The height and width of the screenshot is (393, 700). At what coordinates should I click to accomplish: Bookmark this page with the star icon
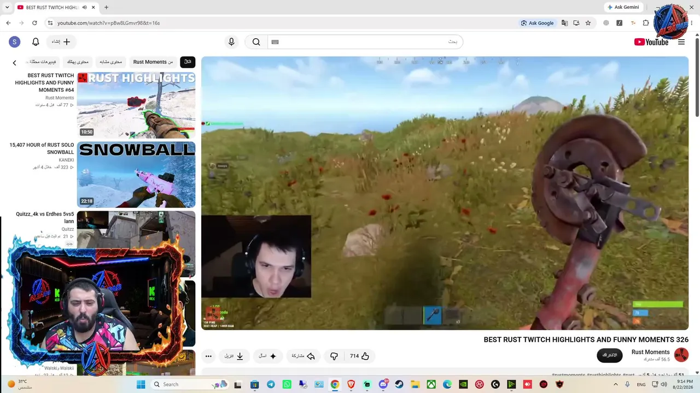coord(588,23)
